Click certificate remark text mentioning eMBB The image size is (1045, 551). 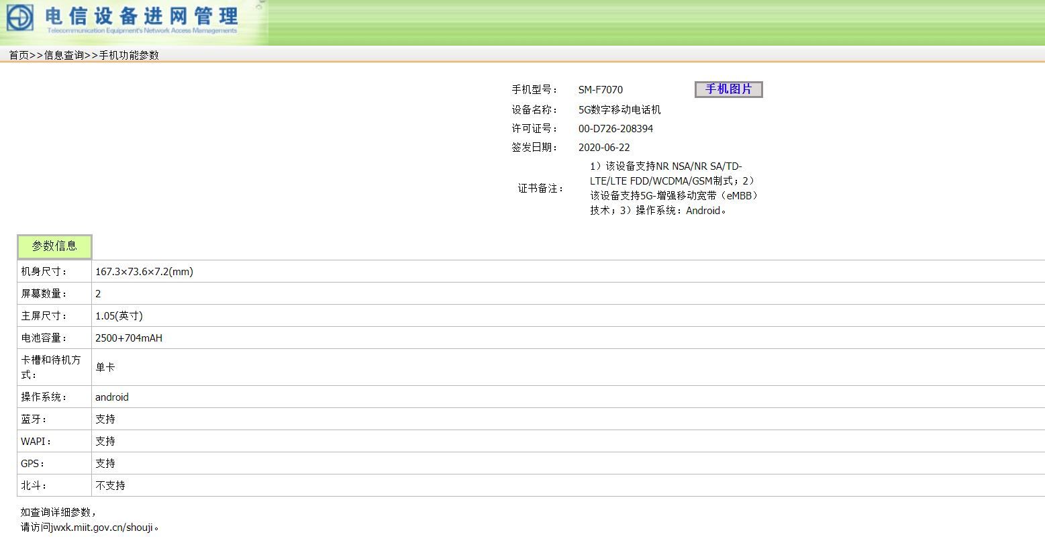click(x=674, y=189)
